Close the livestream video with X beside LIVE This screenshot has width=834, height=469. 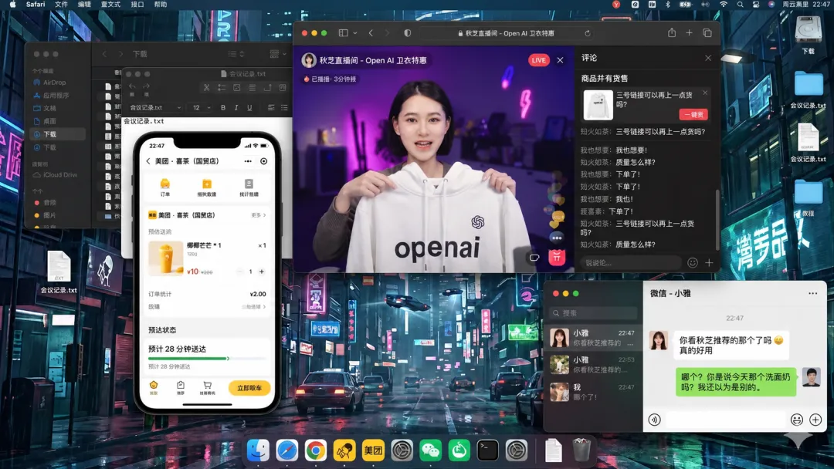tap(560, 60)
